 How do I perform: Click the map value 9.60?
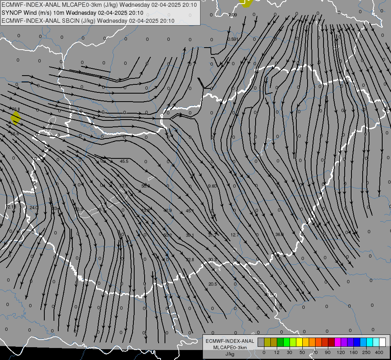(212, 186)
